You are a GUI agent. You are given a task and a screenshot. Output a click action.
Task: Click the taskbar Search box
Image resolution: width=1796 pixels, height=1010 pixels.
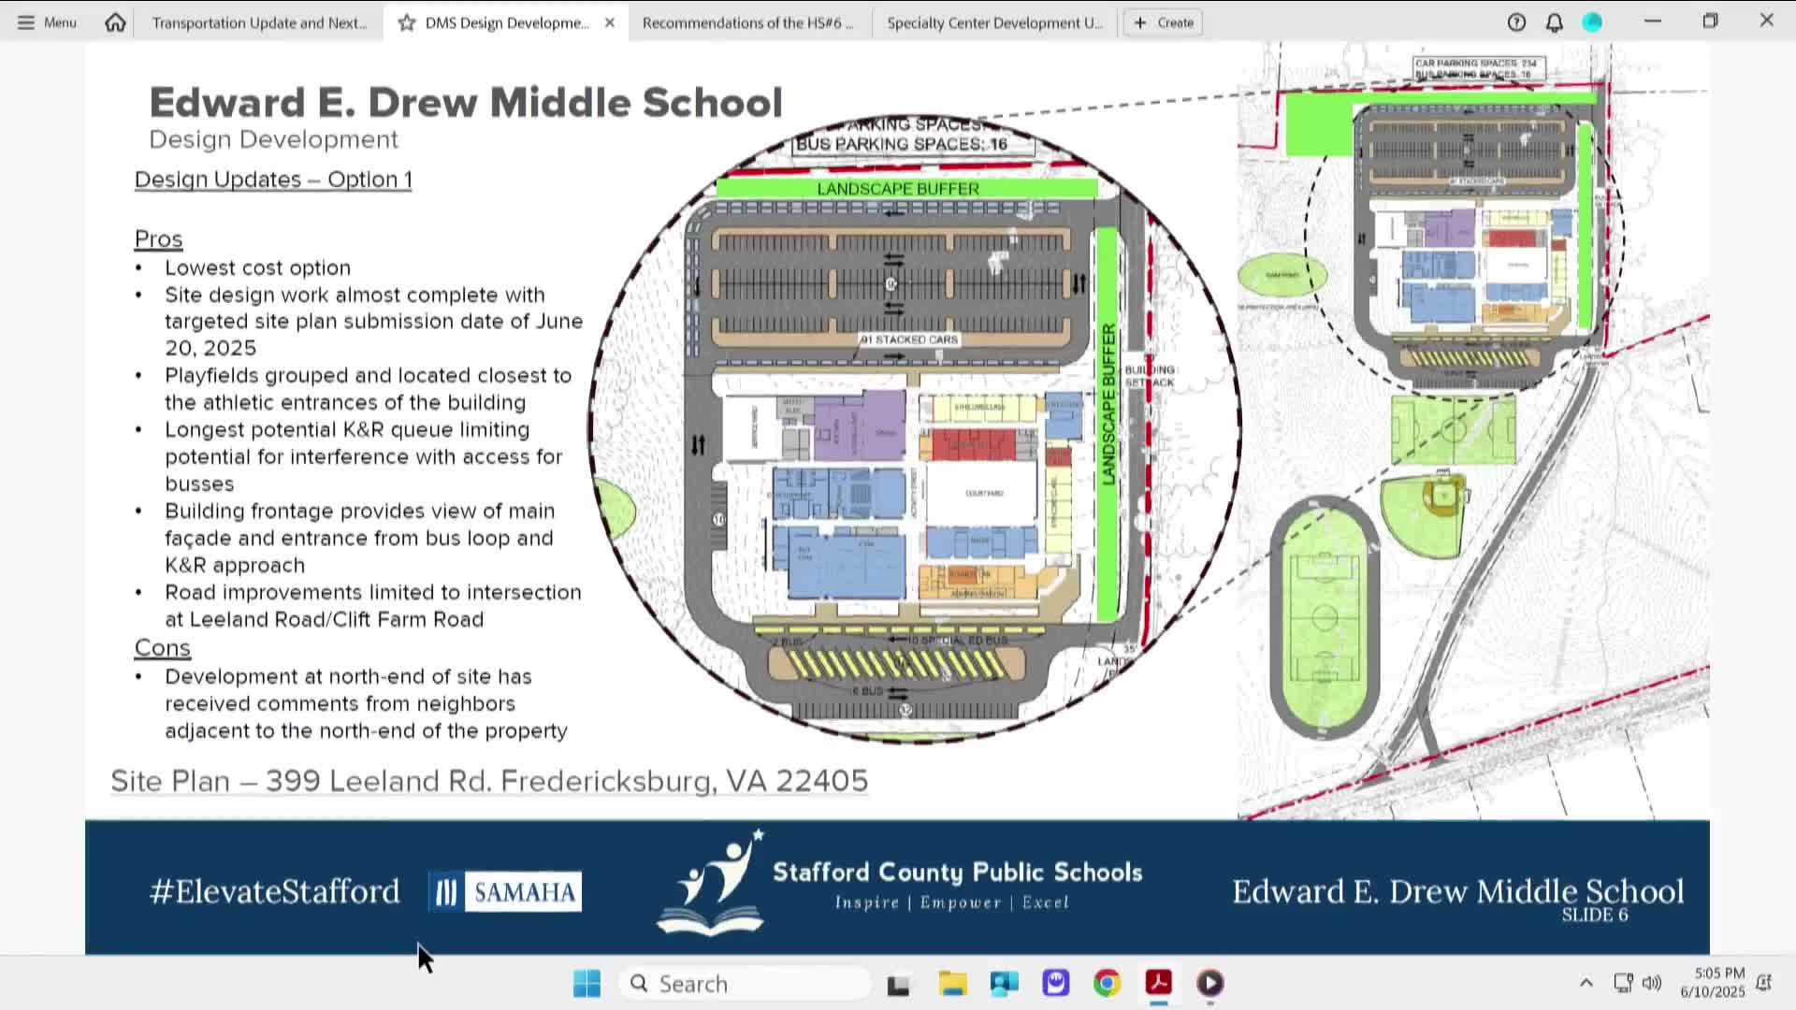745,984
